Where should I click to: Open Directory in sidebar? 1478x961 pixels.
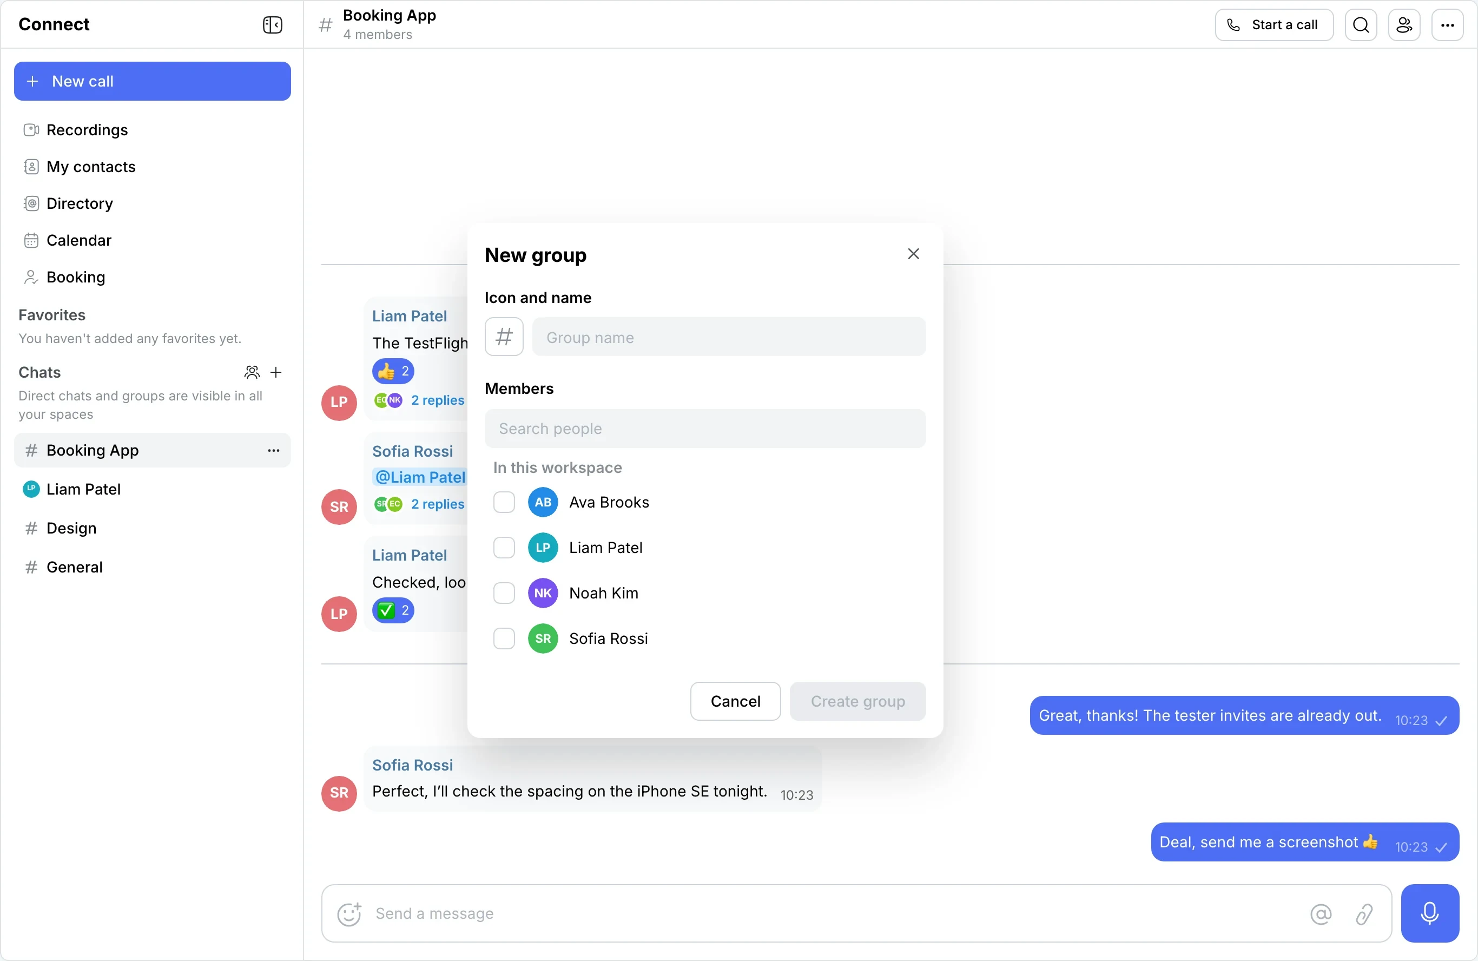coord(152,203)
